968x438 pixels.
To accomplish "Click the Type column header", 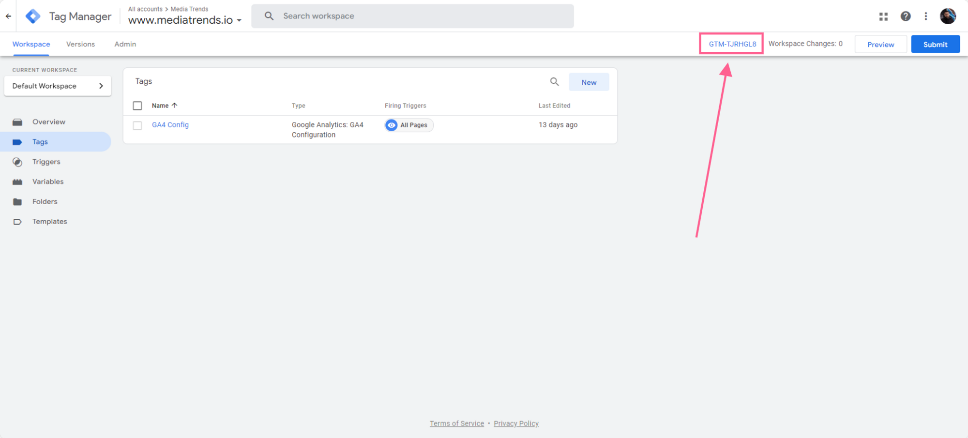I will coord(299,106).
